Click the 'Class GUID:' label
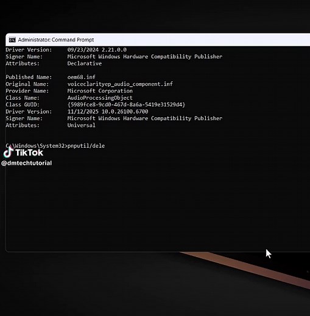The height and width of the screenshot is (316, 310). click(x=23, y=105)
